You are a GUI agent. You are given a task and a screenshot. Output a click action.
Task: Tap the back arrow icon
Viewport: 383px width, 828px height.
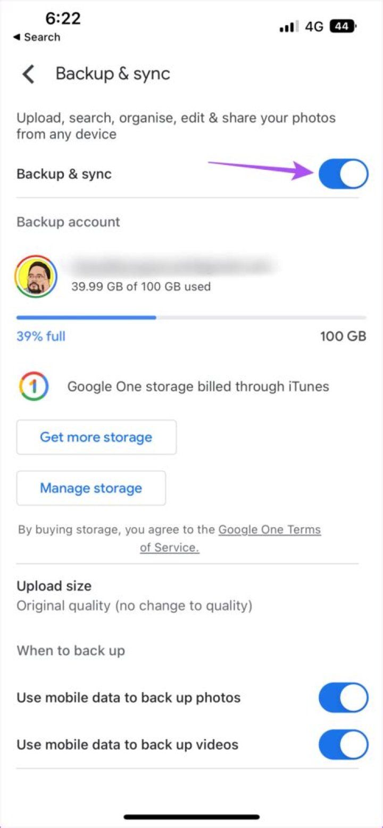pos(29,74)
